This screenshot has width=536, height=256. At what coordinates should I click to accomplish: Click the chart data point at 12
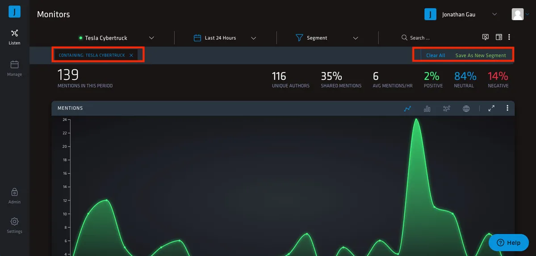click(106, 200)
